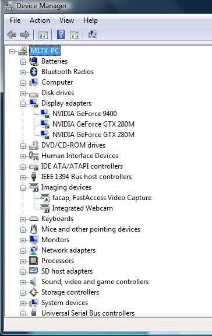The width and height of the screenshot is (212, 336).
Task: Select the System devices label
Action: click(x=65, y=303)
